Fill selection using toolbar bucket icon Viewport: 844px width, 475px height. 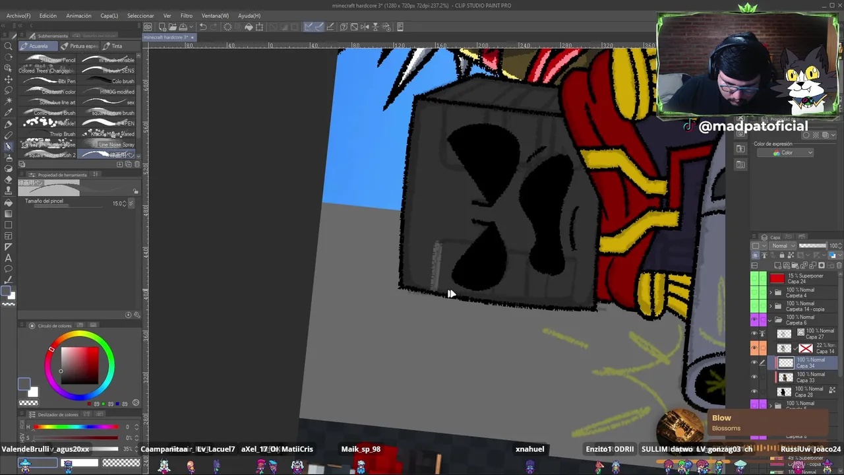pyautogui.click(x=249, y=27)
